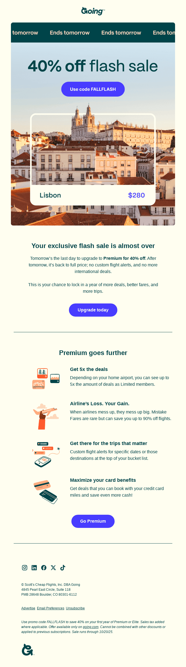The width and height of the screenshot is (186, 667).
Task: Click the deal cards illustration icon
Action: click(46, 379)
